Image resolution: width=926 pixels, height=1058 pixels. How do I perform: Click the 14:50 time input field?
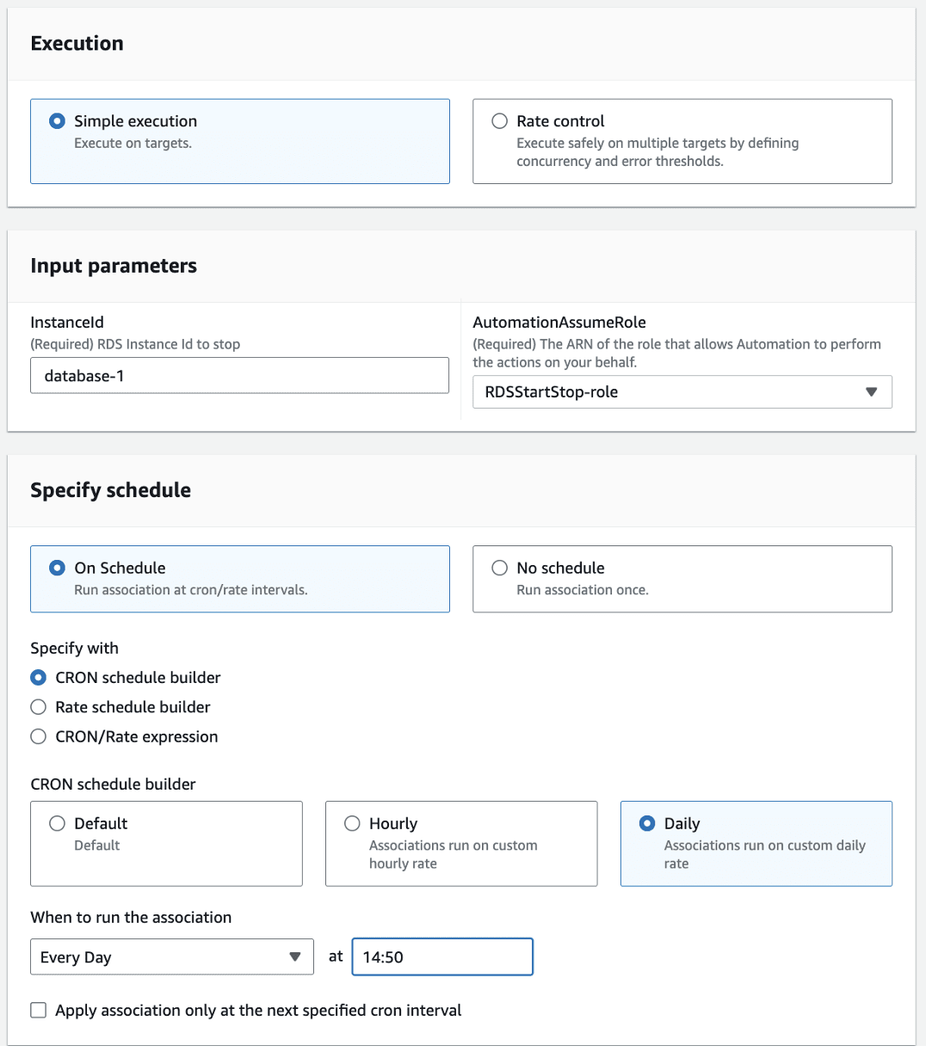click(442, 957)
